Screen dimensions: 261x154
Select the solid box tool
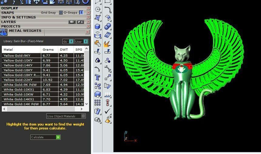98,26
